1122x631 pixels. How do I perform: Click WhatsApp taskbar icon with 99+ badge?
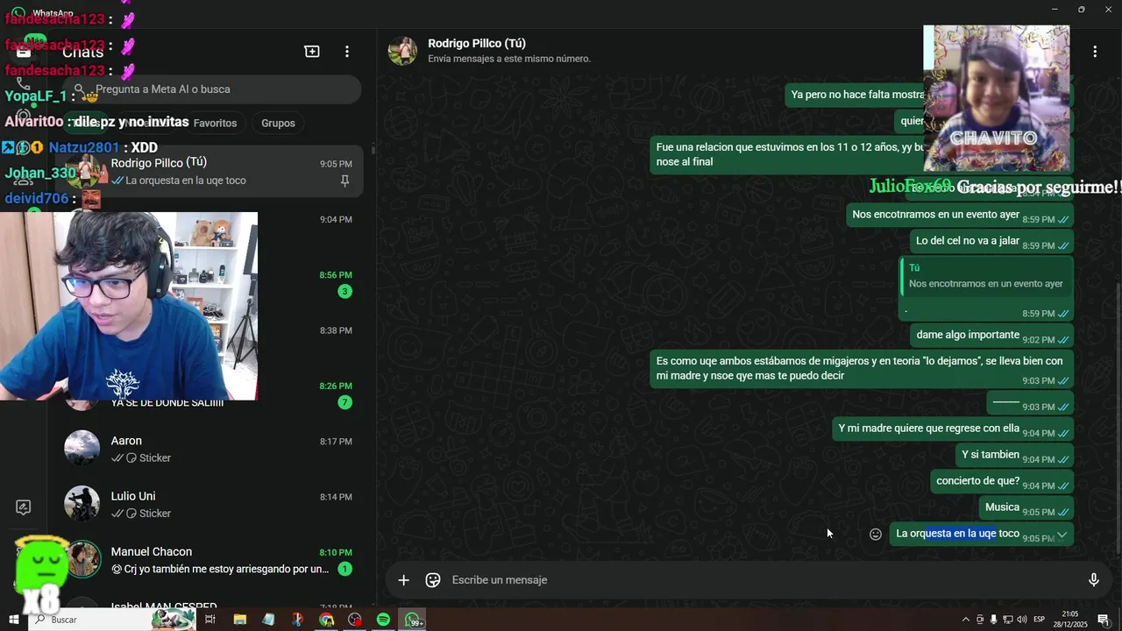pos(413,620)
